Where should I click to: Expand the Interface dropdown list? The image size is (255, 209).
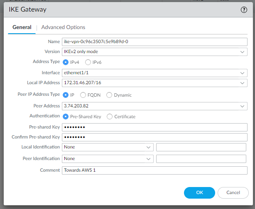[x=242, y=73]
